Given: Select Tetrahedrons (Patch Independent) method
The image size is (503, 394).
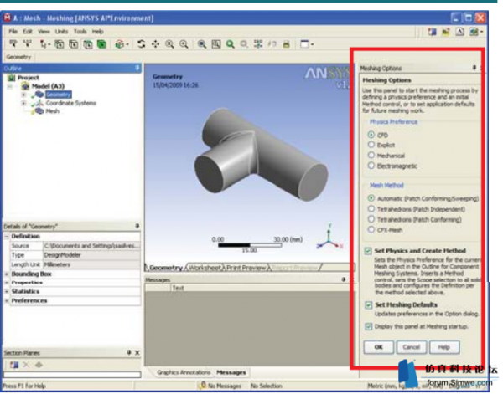Looking at the screenshot, I should coord(371,208).
